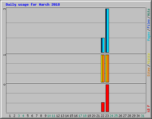Click green day label 24 on the x-axis

pos(111,116)
